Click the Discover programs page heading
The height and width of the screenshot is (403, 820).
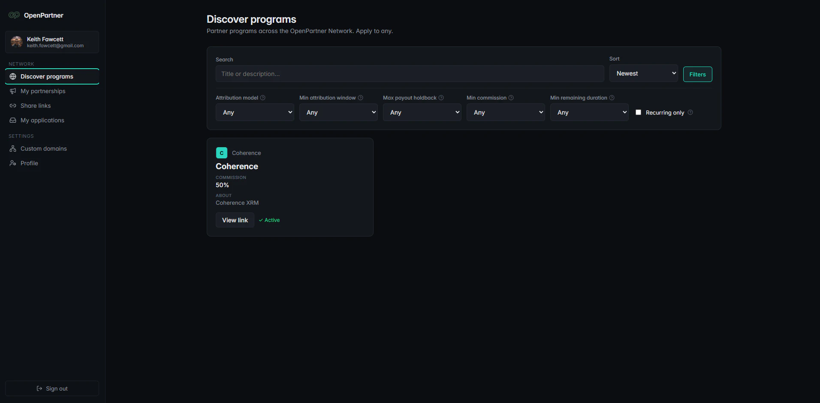point(251,19)
